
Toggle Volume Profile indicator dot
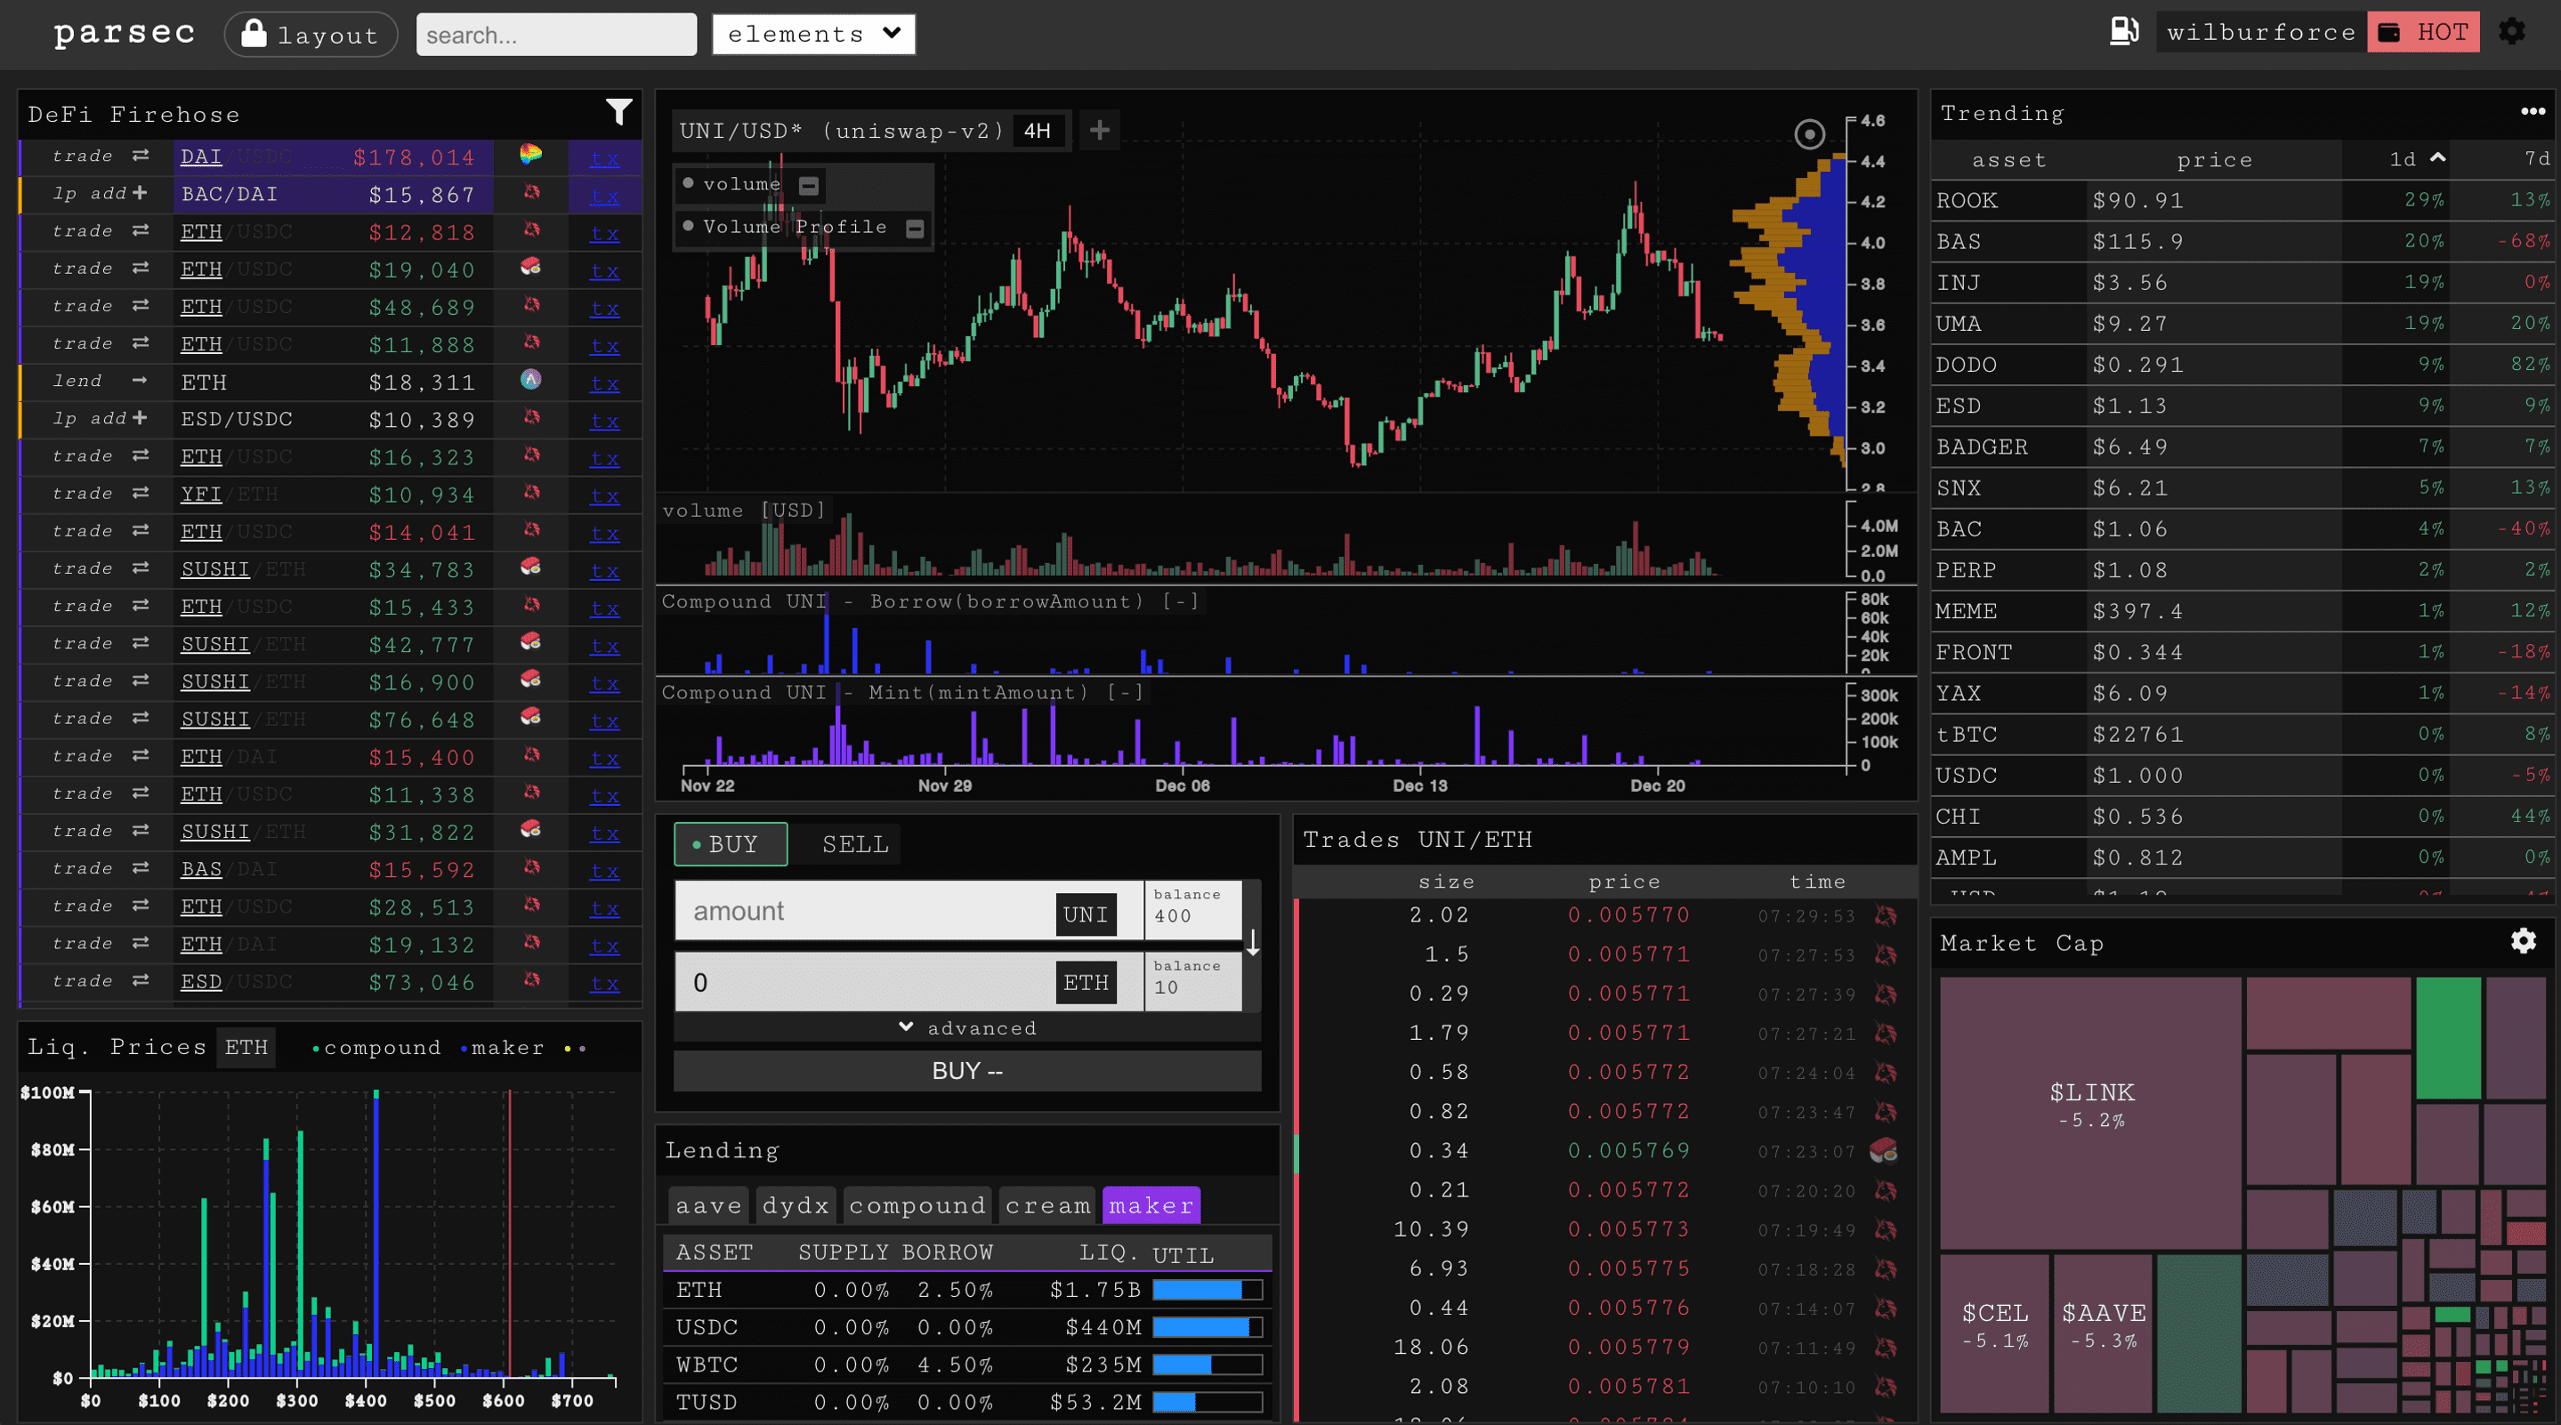(x=688, y=226)
